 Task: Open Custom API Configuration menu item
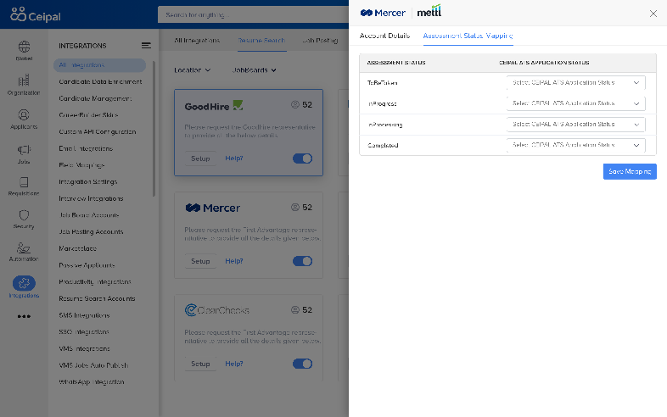coord(98,131)
